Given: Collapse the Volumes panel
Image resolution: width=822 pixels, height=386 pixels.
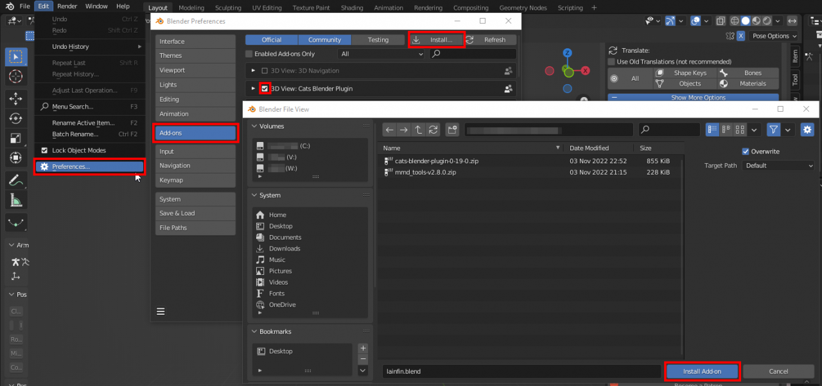Looking at the screenshot, I should (254, 127).
